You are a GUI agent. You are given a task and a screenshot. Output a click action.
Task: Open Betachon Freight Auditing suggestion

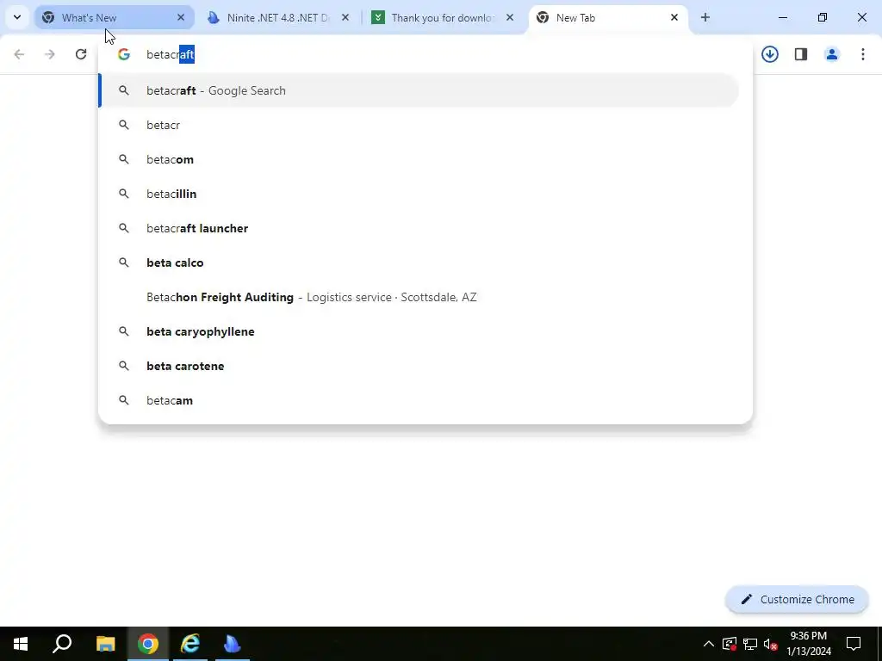click(419, 297)
